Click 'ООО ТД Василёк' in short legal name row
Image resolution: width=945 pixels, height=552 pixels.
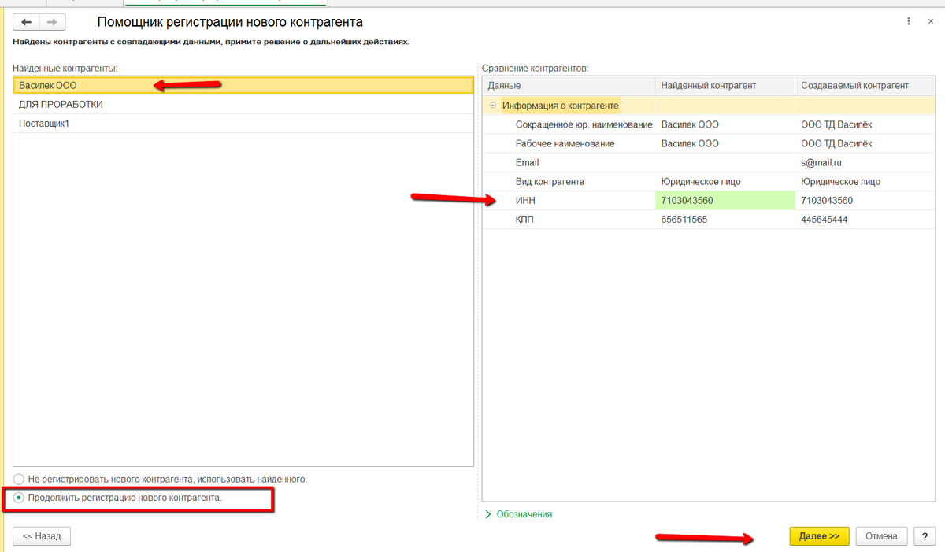(x=836, y=124)
